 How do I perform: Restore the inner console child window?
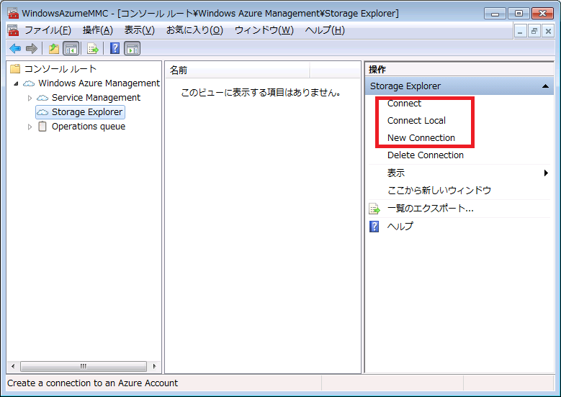pos(534,32)
